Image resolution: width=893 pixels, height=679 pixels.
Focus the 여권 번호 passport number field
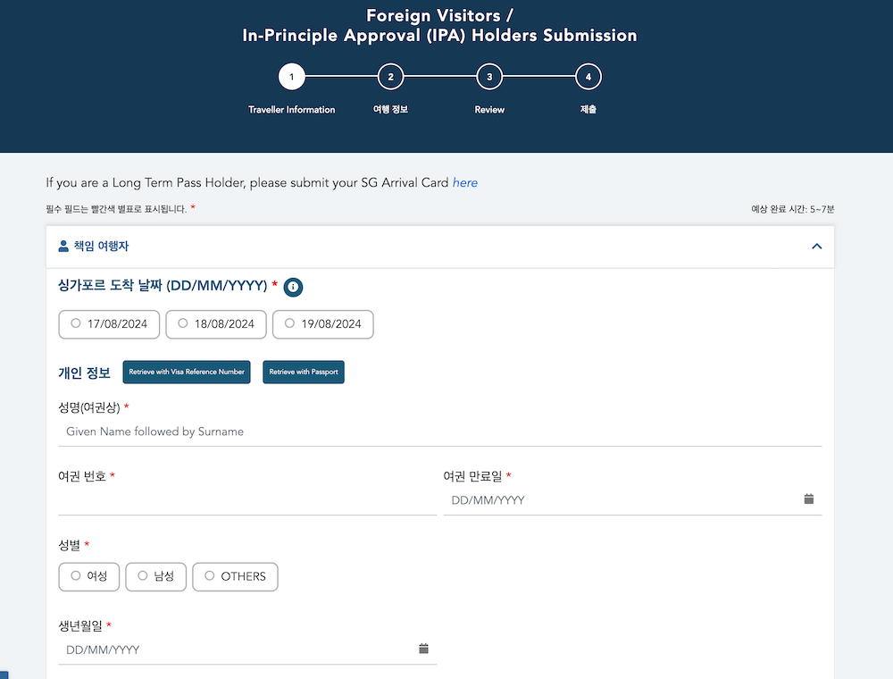pyautogui.click(x=247, y=500)
